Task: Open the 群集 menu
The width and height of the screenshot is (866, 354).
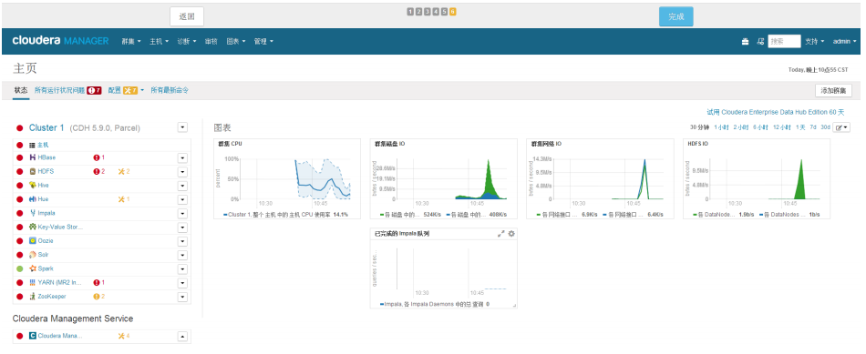Action: click(131, 41)
